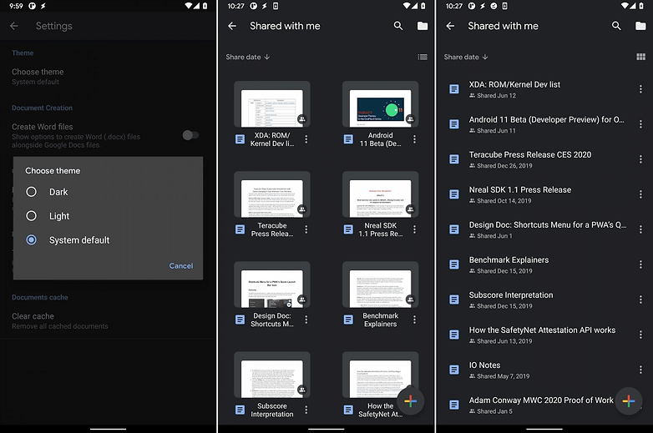The height and width of the screenshot is (433, 653).
Task: Open the Design Doc Shortcuts Menu thumbnail
Action: [272, 285]
